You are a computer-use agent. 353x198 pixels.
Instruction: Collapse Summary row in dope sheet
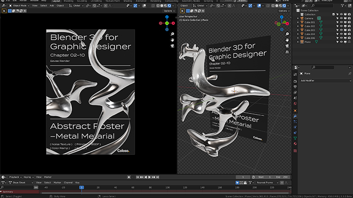[1, 192]
